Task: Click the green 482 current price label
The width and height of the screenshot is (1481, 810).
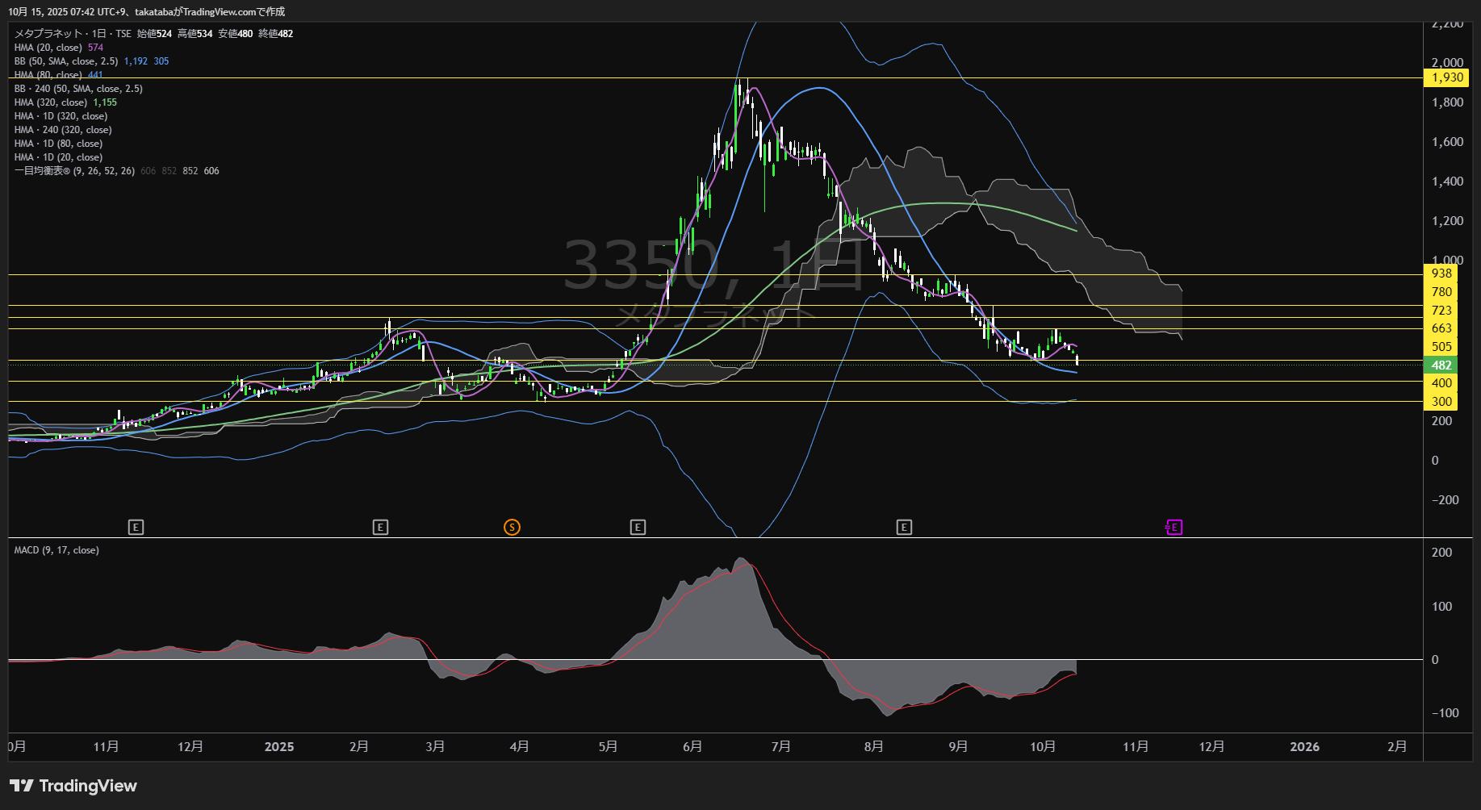Action: click(x=1441, y=365)
